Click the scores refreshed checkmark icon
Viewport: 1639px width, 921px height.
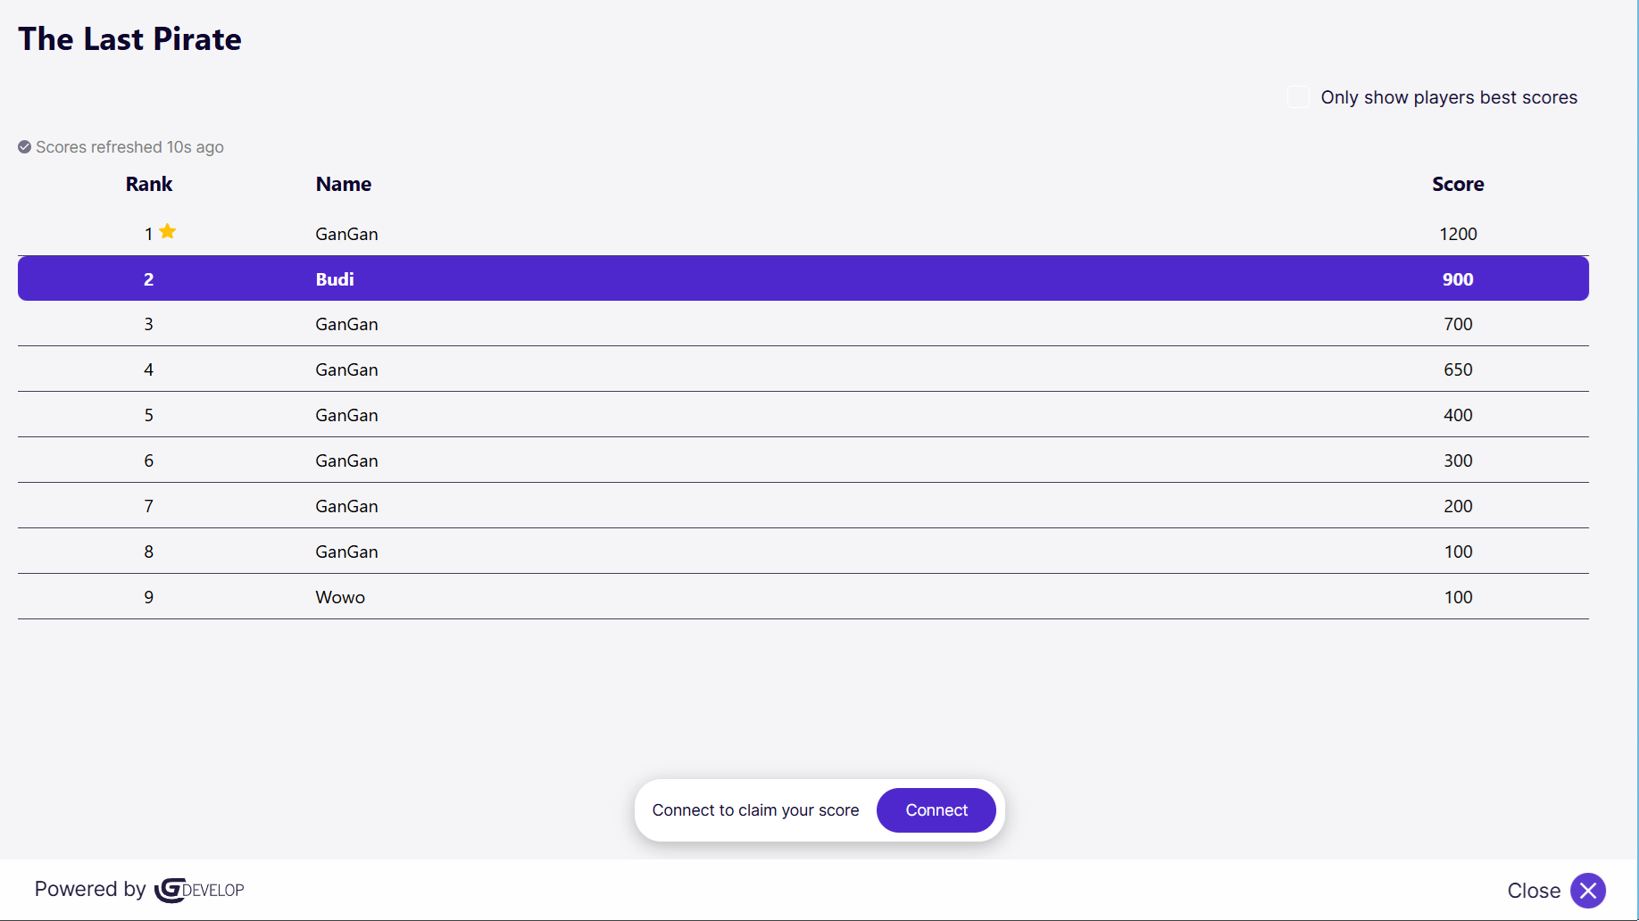point(25,147)
